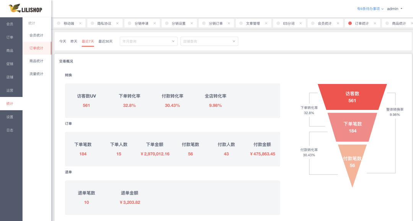Close the 移动端 tab
Image resolution: width=413 pixels, height=221 pixels.
80,23
